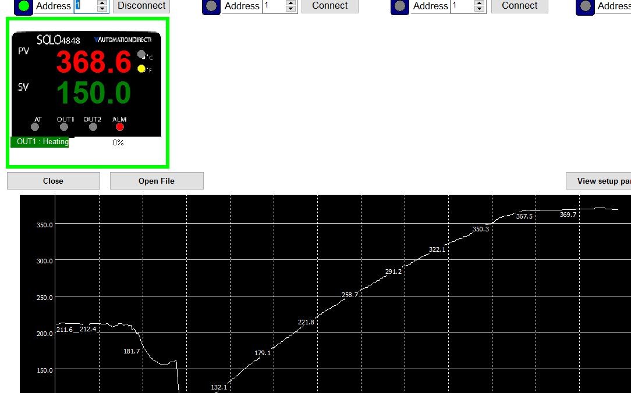Click the OUT2 indicator light
631x393 pixels.
93,127
